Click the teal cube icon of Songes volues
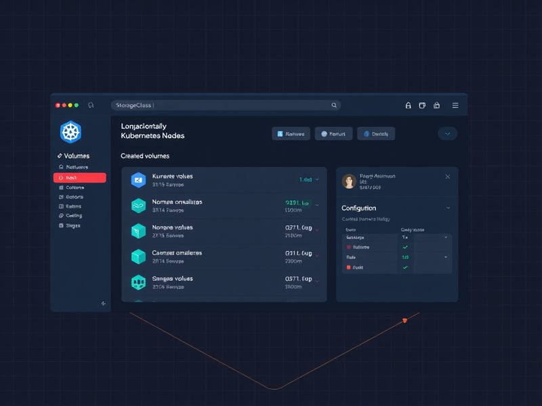542x406 pixels. pyautogui.click(x=138, y=282)
